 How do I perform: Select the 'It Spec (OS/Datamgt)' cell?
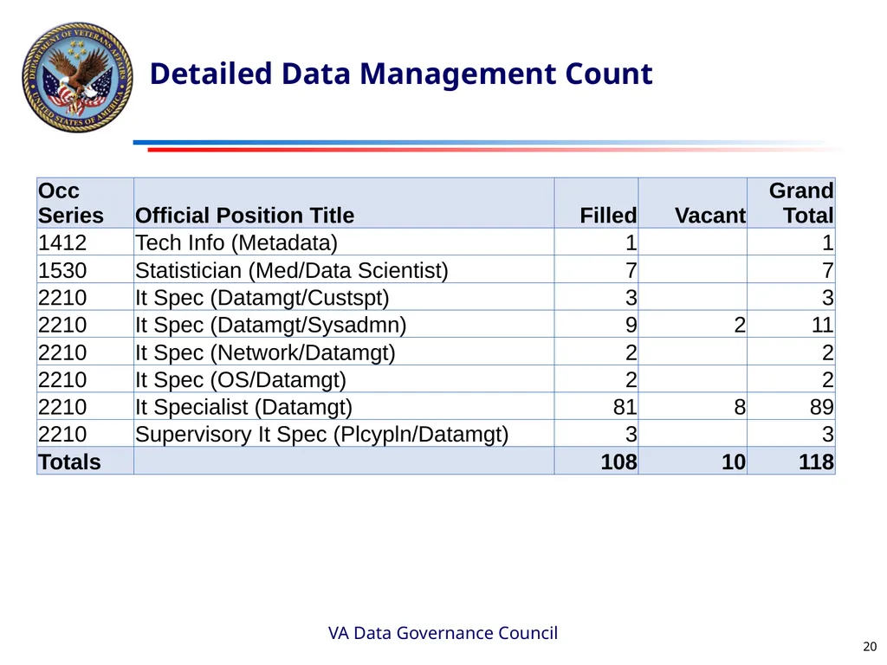click(x=344, y=379)
